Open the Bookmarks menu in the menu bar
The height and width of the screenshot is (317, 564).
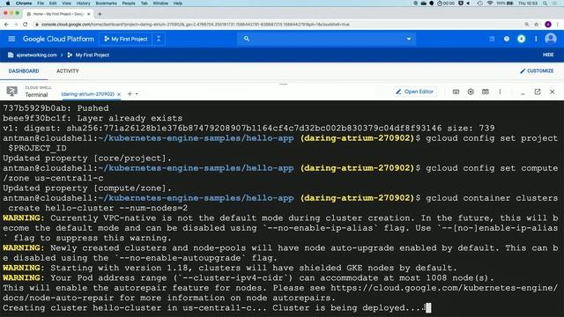(106, 4)
